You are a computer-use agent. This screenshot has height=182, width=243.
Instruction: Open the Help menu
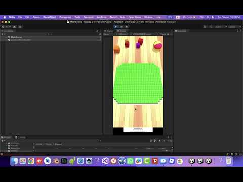(158, 17)
